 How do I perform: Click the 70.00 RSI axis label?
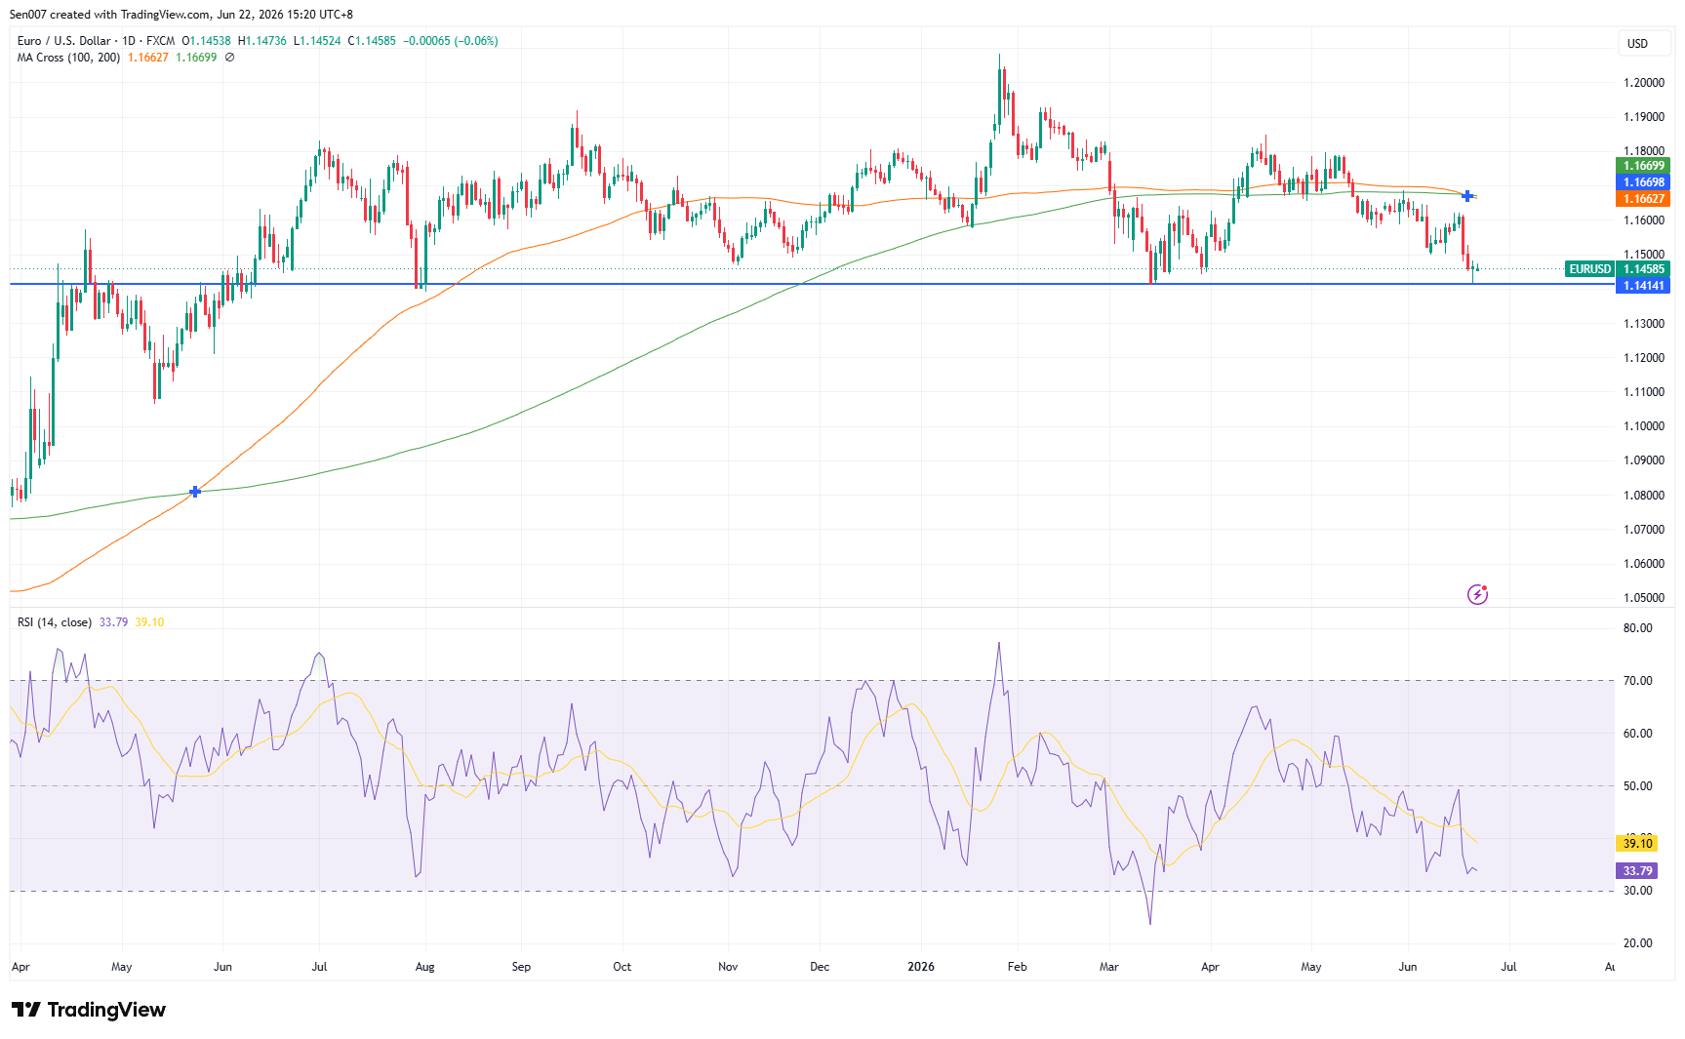[x=1638, y=681]
